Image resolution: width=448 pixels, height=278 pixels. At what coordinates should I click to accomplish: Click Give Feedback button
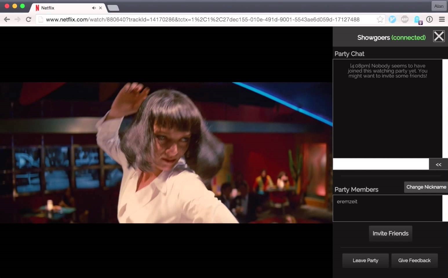click(414, 260)
